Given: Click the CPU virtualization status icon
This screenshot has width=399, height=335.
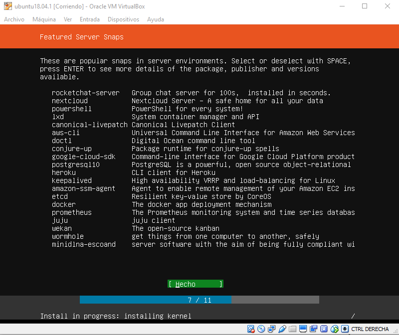Looking at the screenshot, I should click(324, 329).
